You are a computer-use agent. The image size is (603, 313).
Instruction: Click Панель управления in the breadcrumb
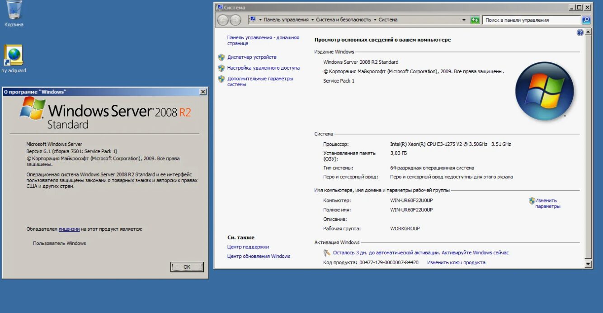[x=286, y=20]
